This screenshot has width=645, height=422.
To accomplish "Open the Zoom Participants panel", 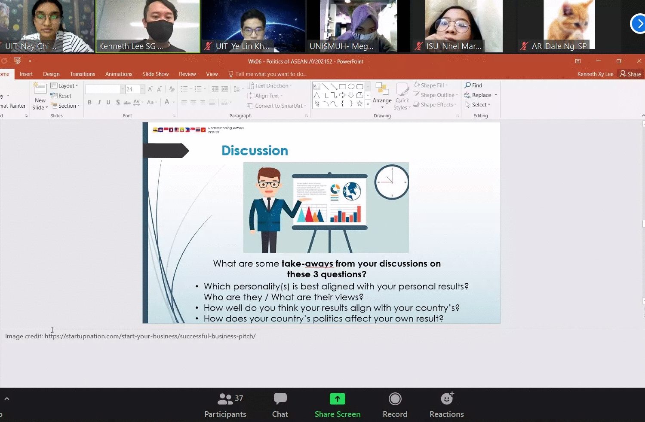I will (225, 405).
